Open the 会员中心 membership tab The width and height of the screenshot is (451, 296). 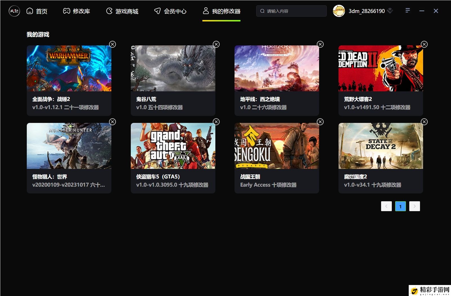(170, 11)
